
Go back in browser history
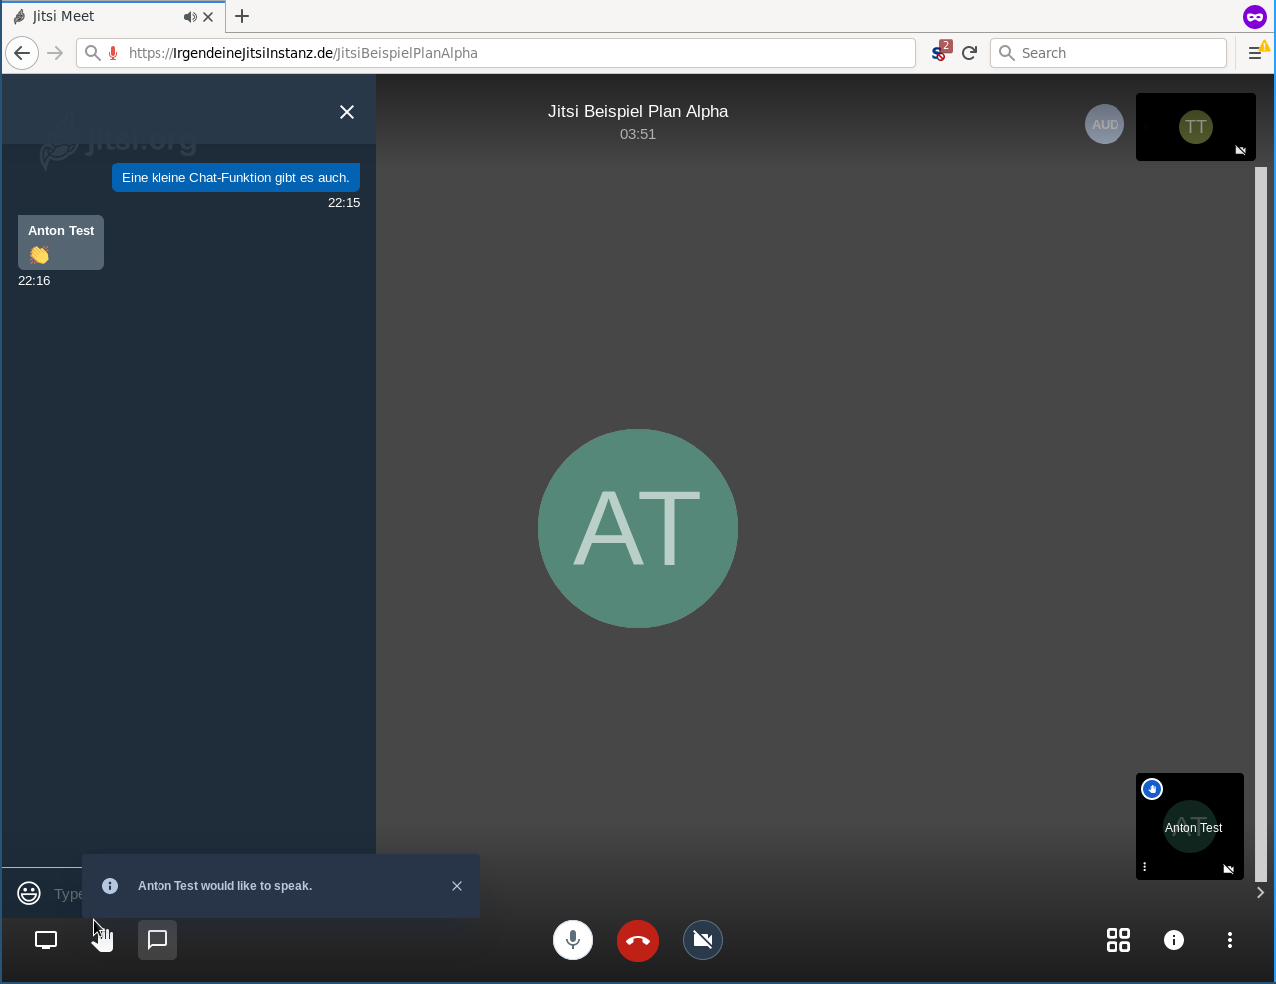(22, 53)
